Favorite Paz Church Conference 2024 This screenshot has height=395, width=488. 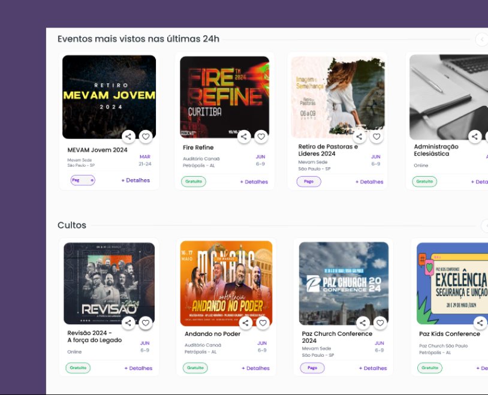tap(380, 323)
